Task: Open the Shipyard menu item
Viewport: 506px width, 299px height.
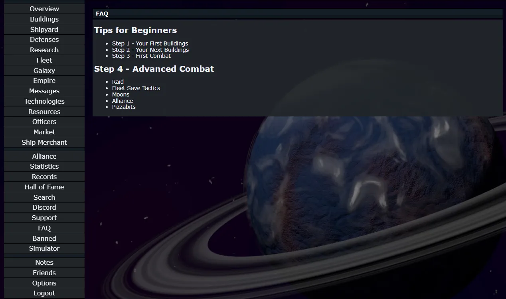Action: click(44, 30)
